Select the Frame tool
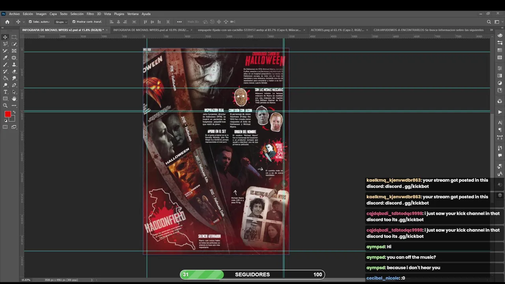This screenshot has width=505, height=284. 14,51
